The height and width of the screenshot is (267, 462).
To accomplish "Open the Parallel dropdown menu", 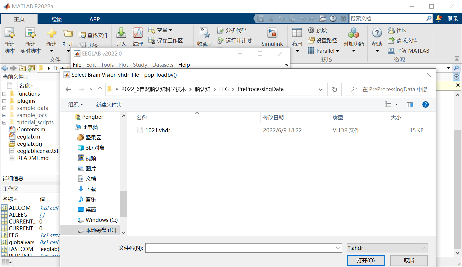I will (328, 51).
